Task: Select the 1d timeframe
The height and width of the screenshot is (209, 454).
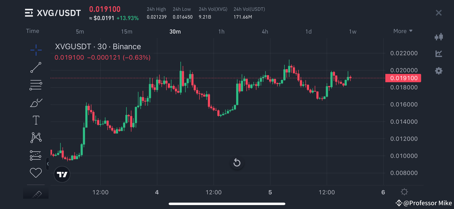Action: 308,32
